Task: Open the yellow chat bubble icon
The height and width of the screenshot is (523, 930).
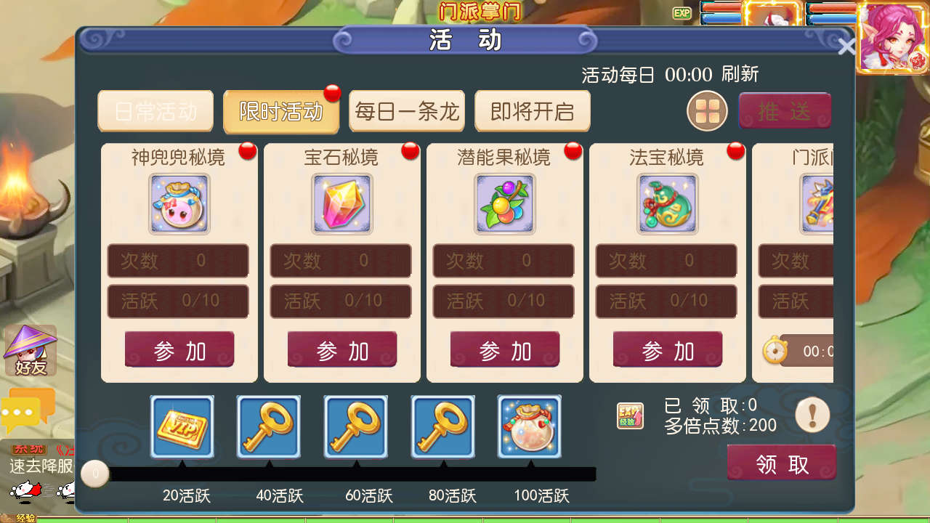Action: pos(28,410)
